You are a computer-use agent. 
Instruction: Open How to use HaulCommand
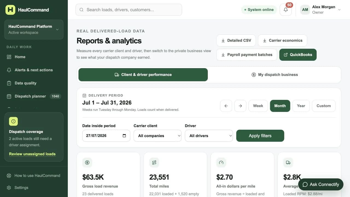click(34, 176)
